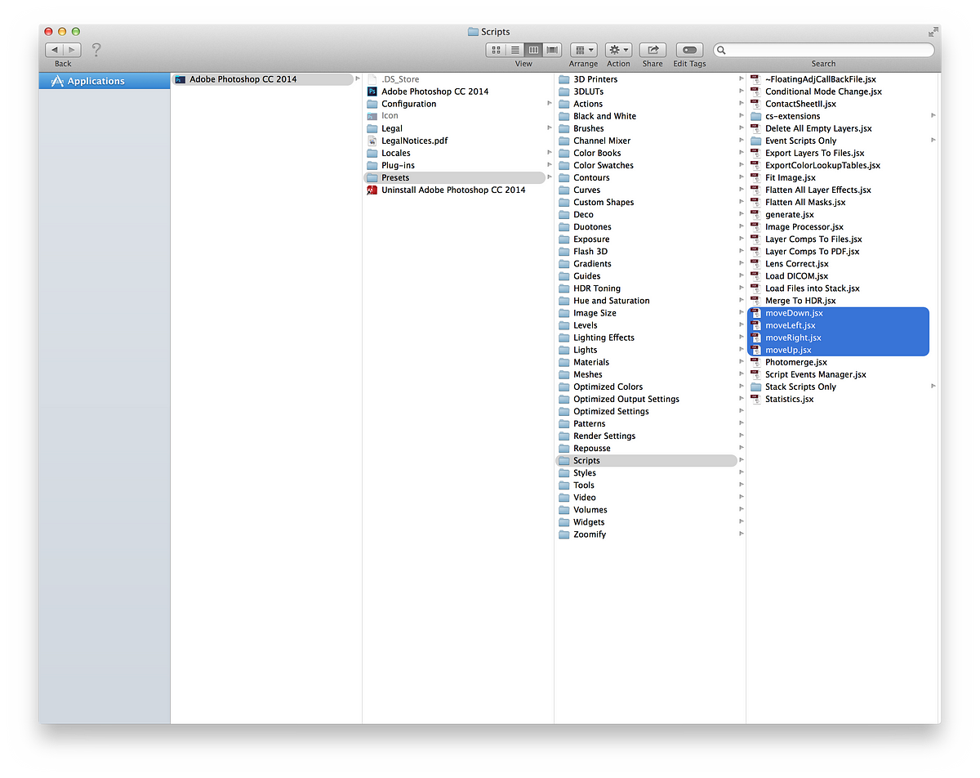Open the Actions folder
This screenshot has width=980, height=778.
click(x=588, y=104)
